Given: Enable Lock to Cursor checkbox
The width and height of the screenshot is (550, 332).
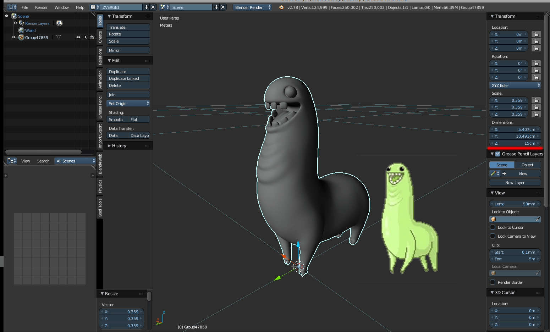Looking at the screenshot, I should pyautogui.click(x=493, y=227).
